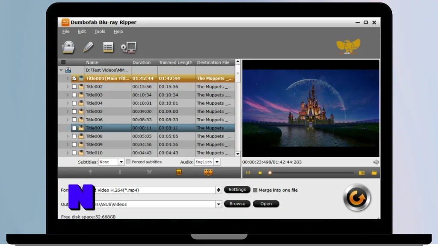Take a snapshot with camera icon

(361, 173)
